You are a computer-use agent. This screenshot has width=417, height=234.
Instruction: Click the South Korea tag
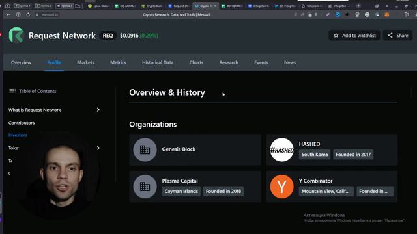[x=315, y=155]
